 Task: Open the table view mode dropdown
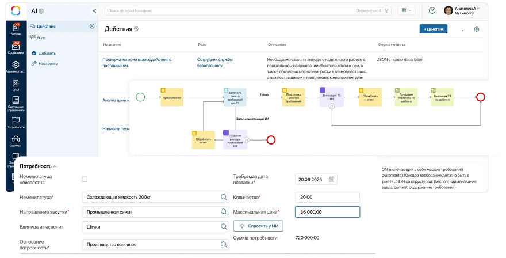click(407, 11)
